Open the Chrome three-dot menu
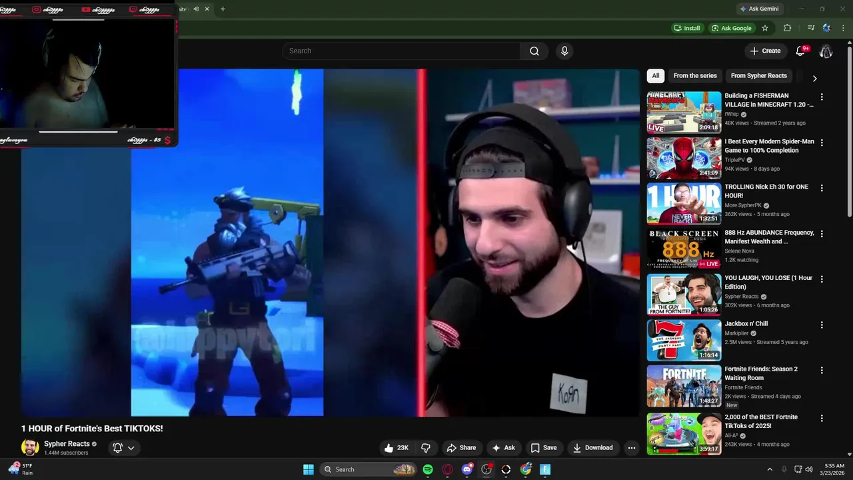Screen dimensions: 853x480 [843, 28]
